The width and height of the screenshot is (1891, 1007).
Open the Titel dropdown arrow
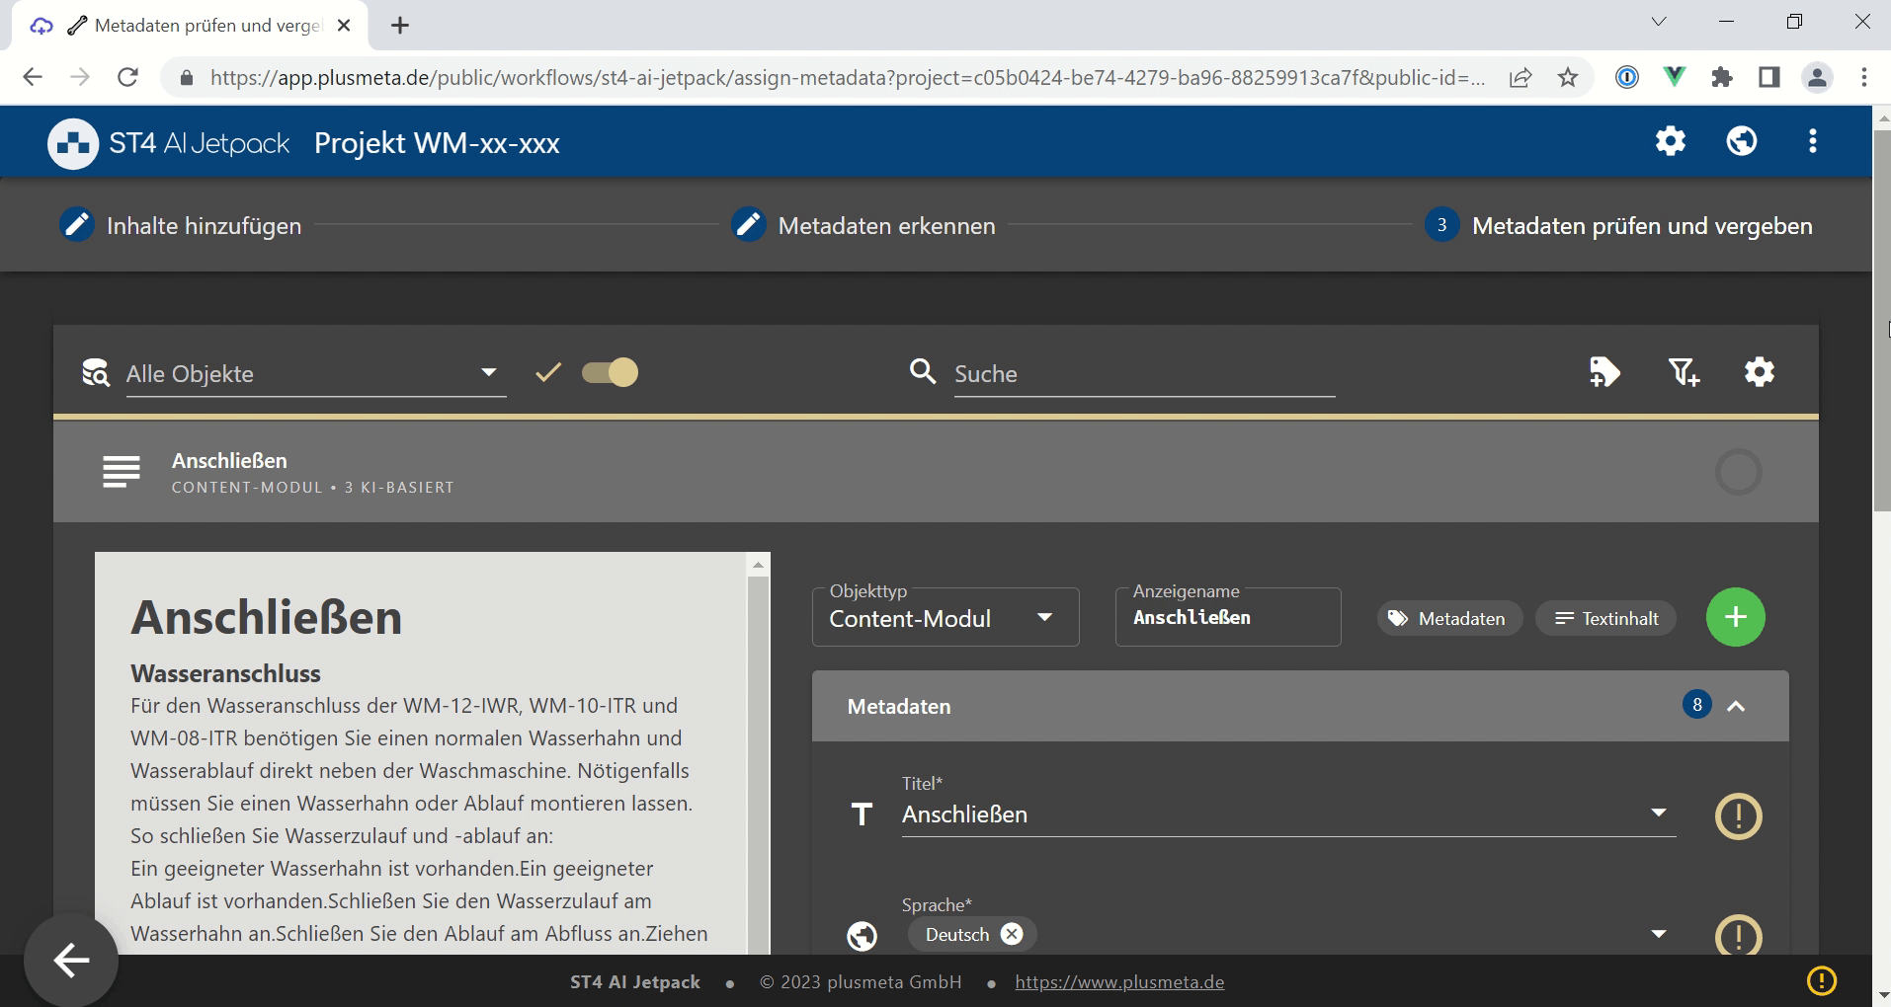pos(1659,813)
